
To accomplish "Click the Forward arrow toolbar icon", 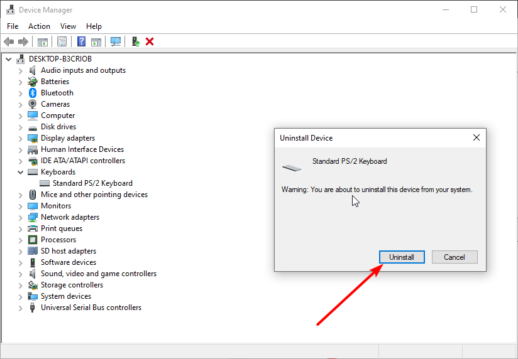I will click(x=23, y=42).
